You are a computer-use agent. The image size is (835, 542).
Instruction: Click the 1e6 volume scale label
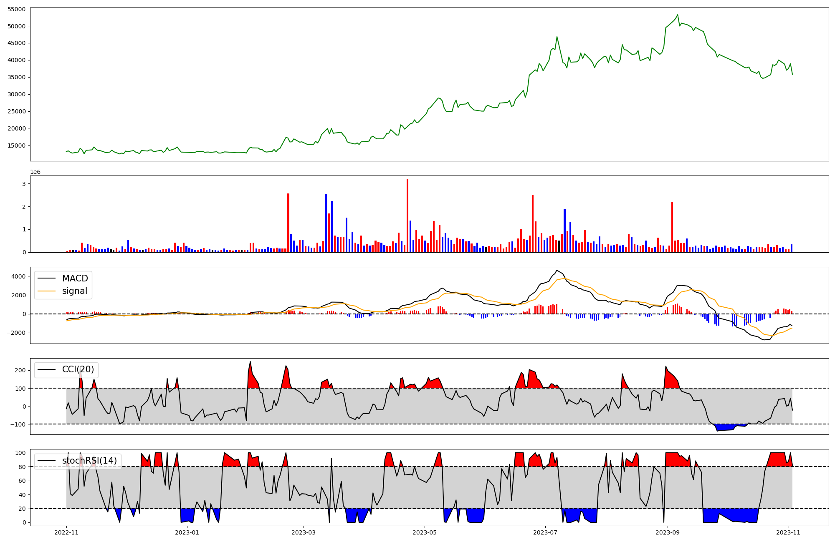[x=35, y=172]
